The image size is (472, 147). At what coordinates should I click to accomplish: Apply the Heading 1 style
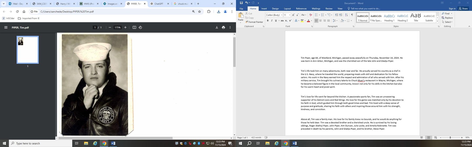(x=389, y=18)
